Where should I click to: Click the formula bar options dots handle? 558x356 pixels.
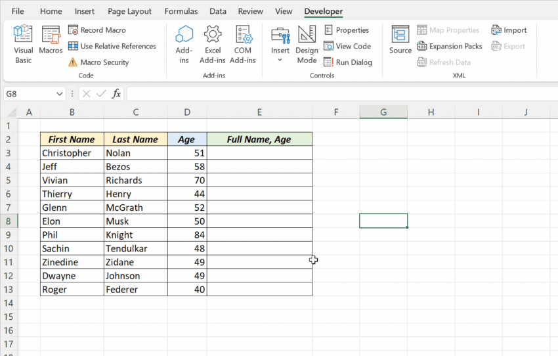coord(72,94)
